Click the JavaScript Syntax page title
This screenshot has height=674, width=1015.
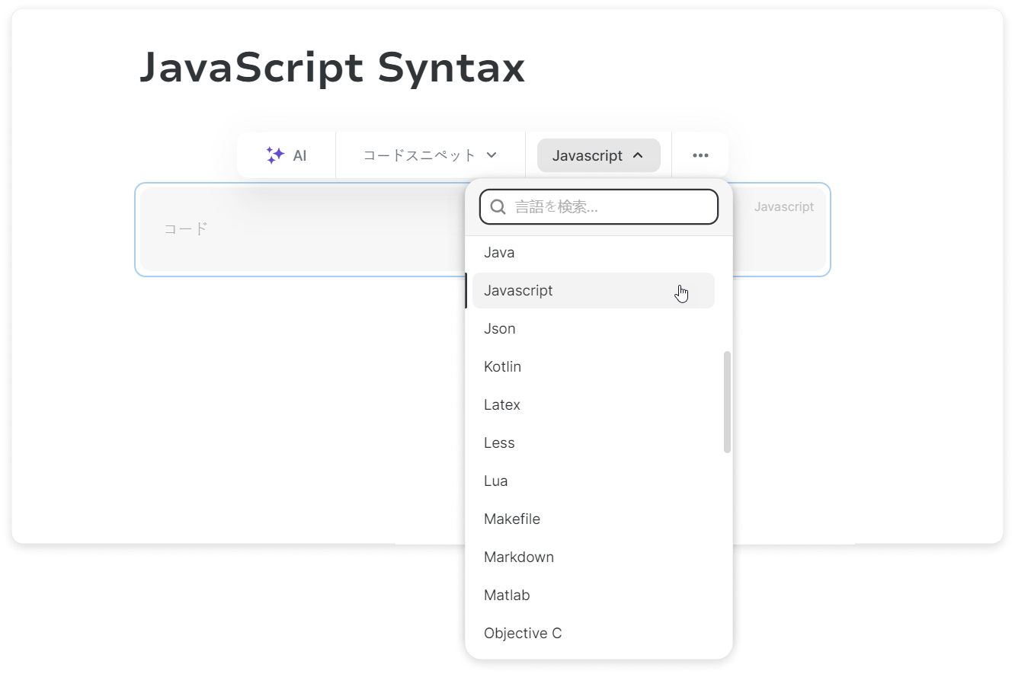pos(332,68)
